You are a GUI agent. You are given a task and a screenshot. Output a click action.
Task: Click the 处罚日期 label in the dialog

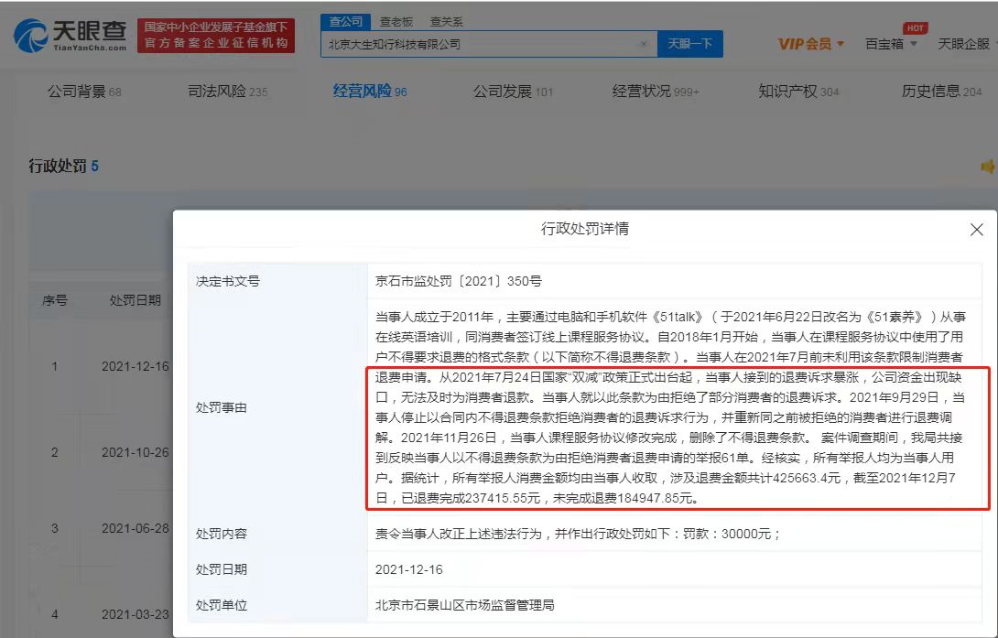pyautogui.click(x=222, y=569)
